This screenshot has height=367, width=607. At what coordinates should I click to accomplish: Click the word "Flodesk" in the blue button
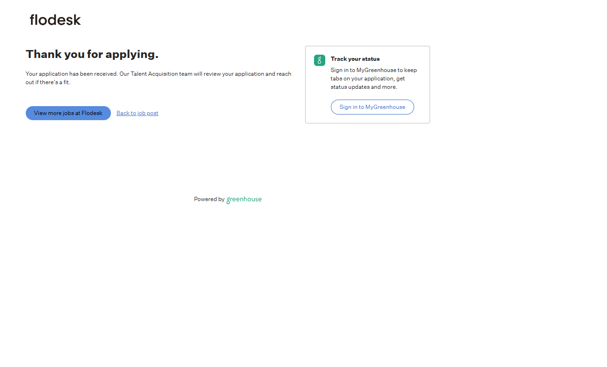[x=92, y=113]
